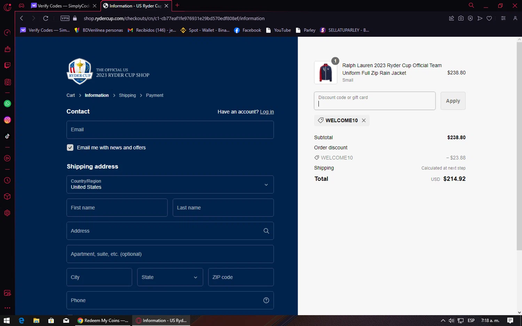Focus the Address field
This screenshot has height=326, width=522.
coord(170,231)
